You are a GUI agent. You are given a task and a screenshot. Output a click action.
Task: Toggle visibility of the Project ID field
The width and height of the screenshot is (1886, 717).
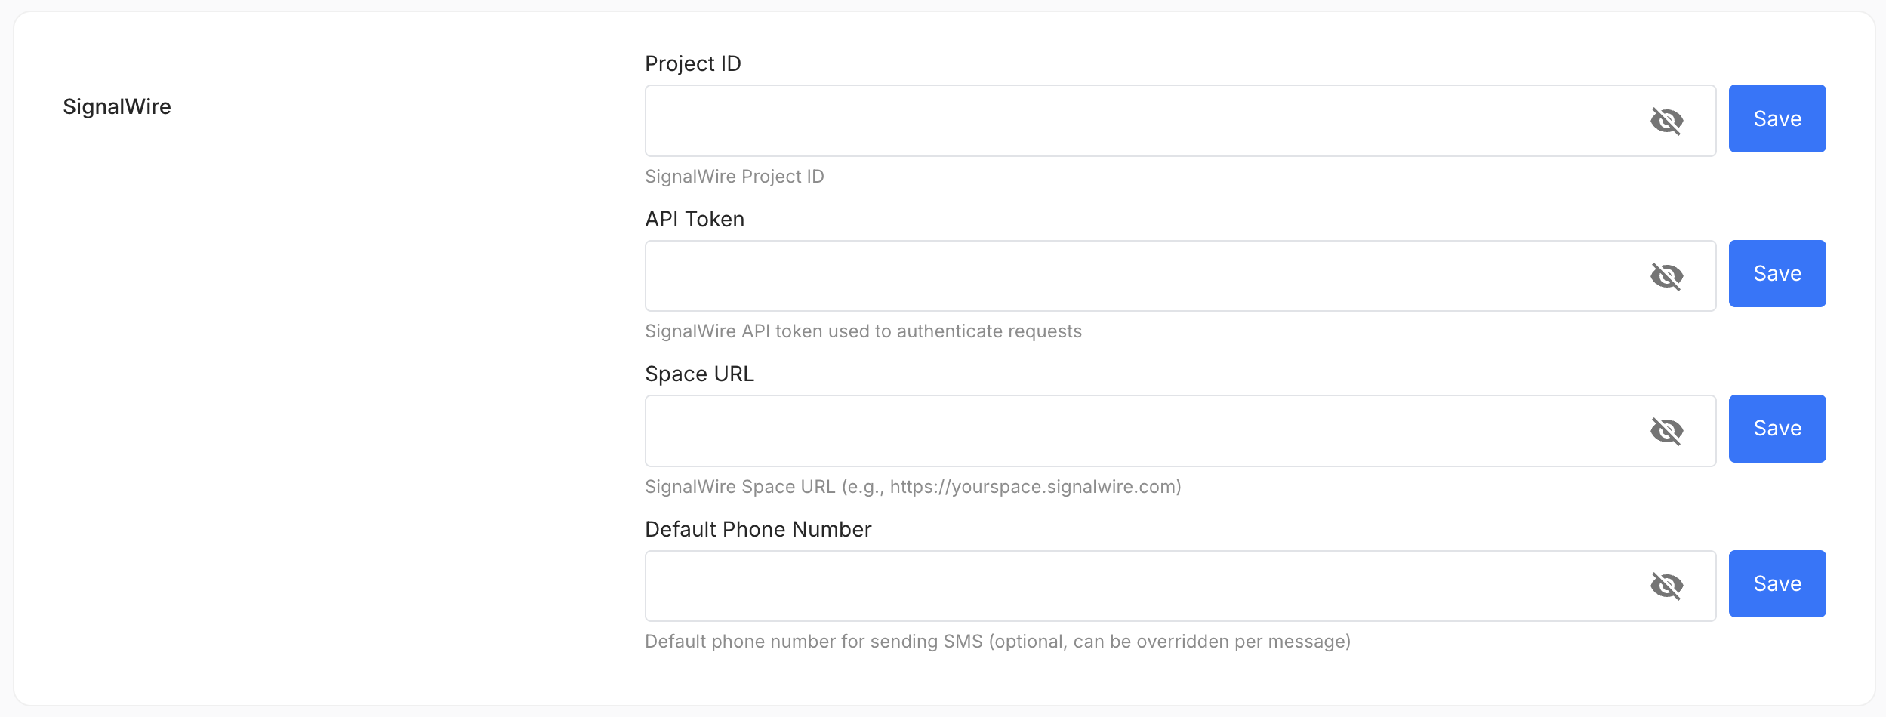1666,121
